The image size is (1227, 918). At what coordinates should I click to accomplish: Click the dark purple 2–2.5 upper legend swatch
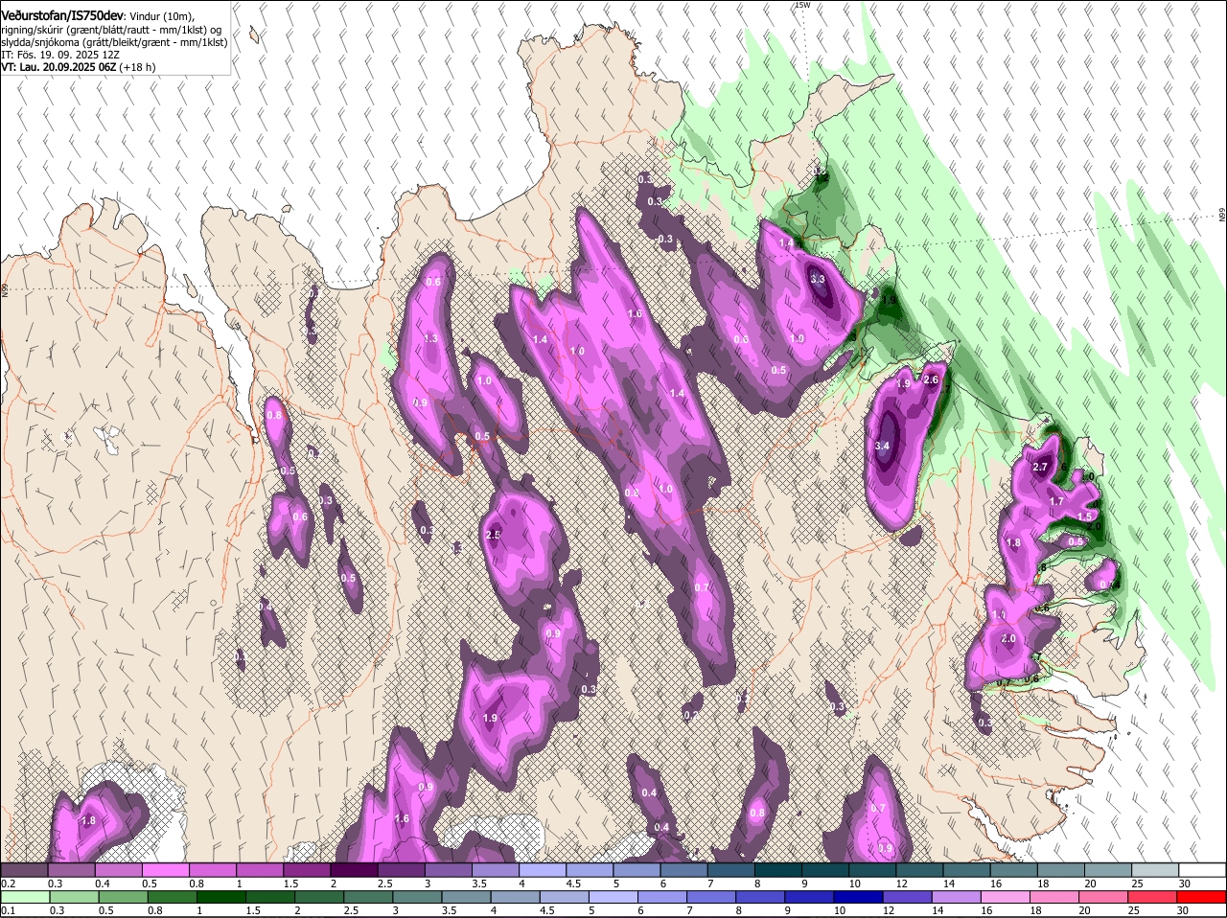point(354,870)
